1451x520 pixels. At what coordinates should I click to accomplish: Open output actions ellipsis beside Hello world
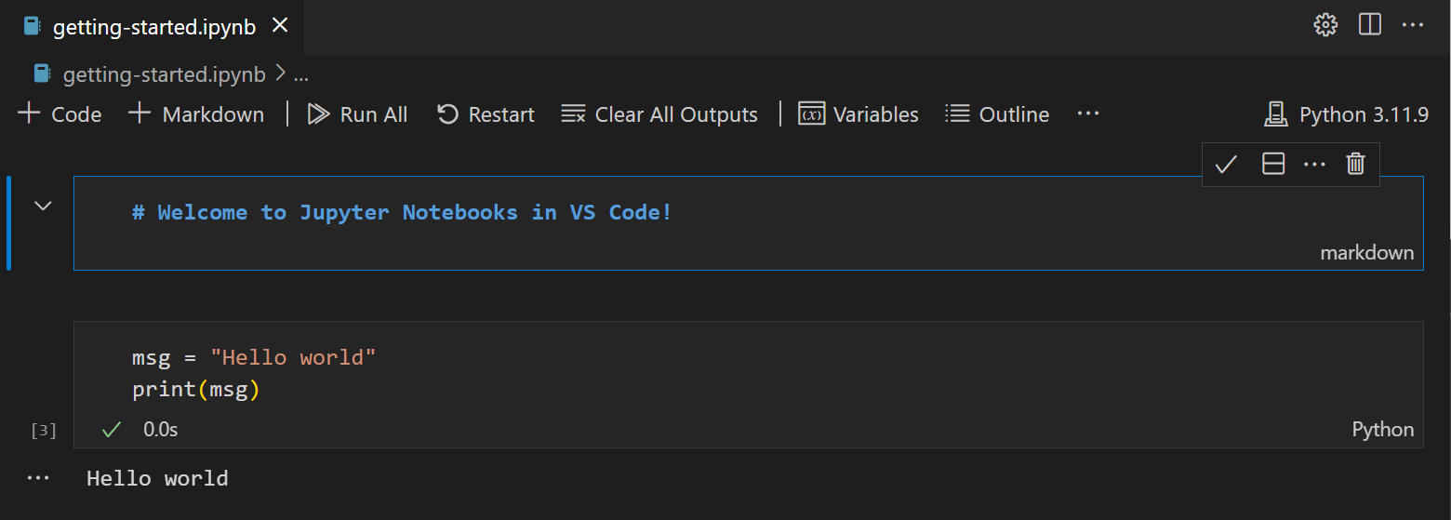coord(38,477)
